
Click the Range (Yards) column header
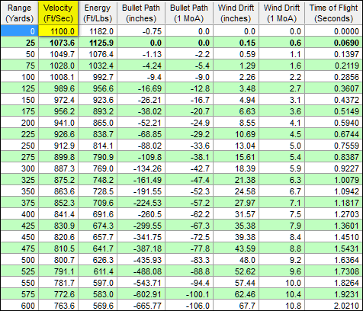pos(19,13)
